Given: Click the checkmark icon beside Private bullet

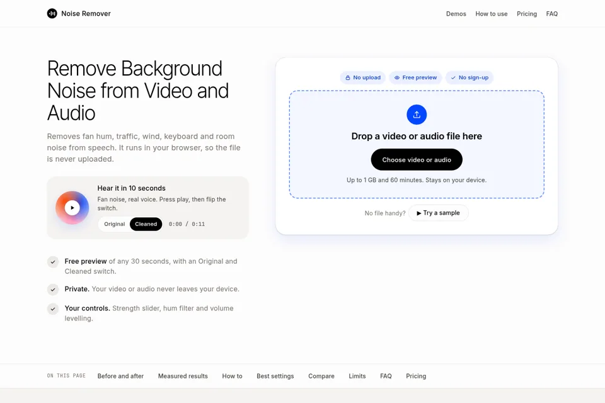Looking at the screenshot, I should 53,289.
